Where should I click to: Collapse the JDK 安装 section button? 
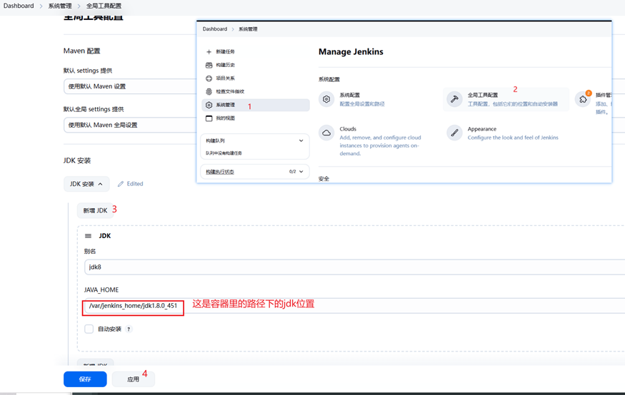coord(86,184)
